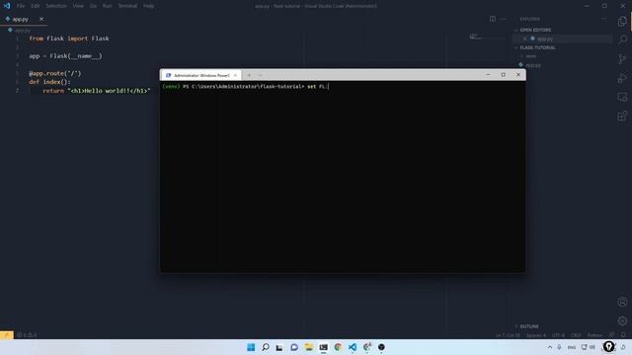Open the Accounts menu in VS Code

(x=622, y=302)
